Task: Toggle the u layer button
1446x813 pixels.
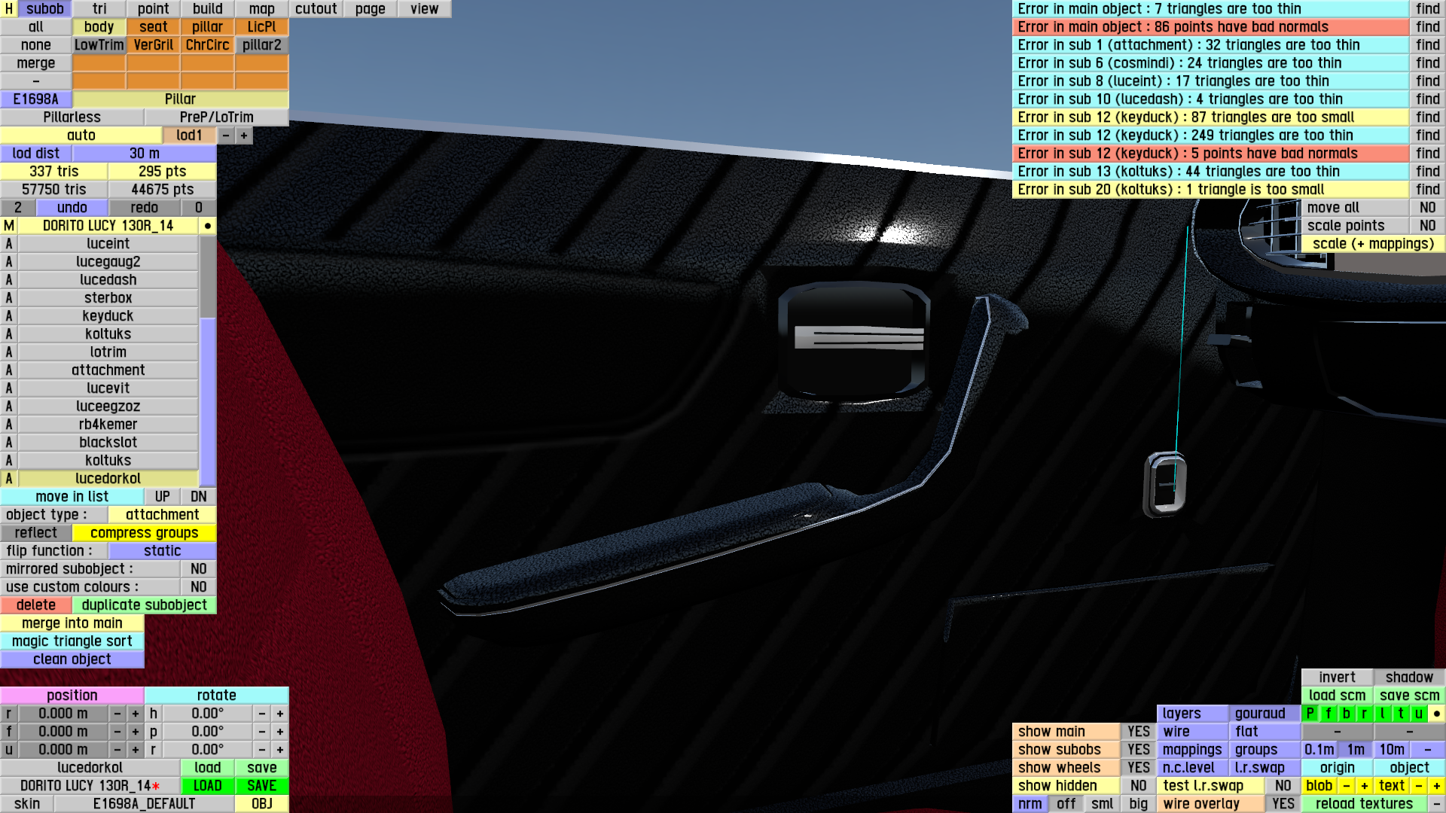Action: point(1418,713)
